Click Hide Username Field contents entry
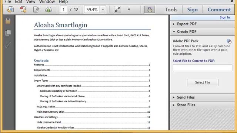 93,122
